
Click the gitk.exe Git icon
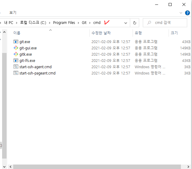coord(16,54)
